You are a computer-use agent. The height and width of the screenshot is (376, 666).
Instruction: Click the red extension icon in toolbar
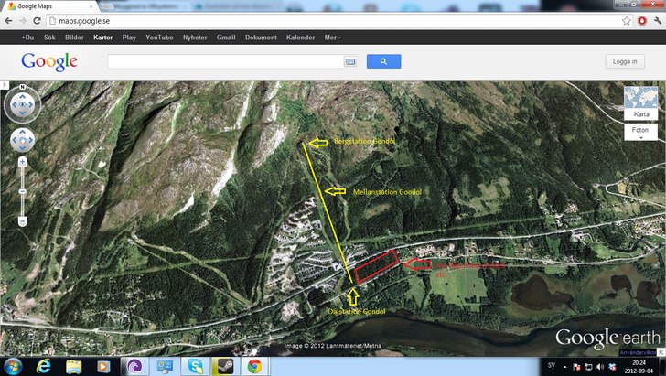(642, 20)
